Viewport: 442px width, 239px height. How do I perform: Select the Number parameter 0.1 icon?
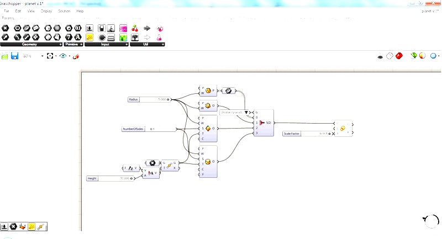(x=78, y=28)
